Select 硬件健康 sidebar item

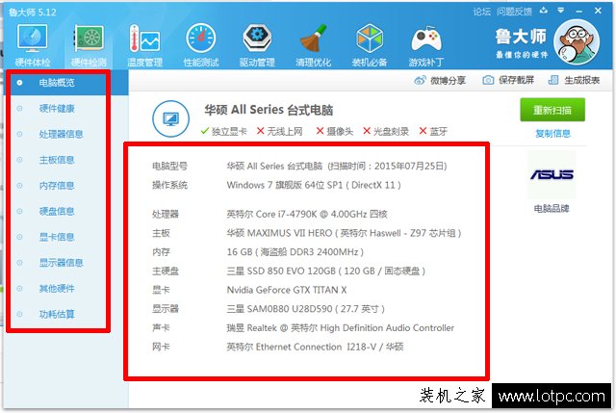click(58, 109)
